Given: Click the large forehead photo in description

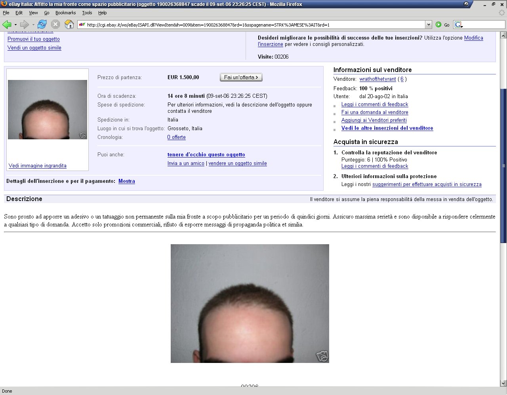Looking at the screenshot, I should point(250,304).
